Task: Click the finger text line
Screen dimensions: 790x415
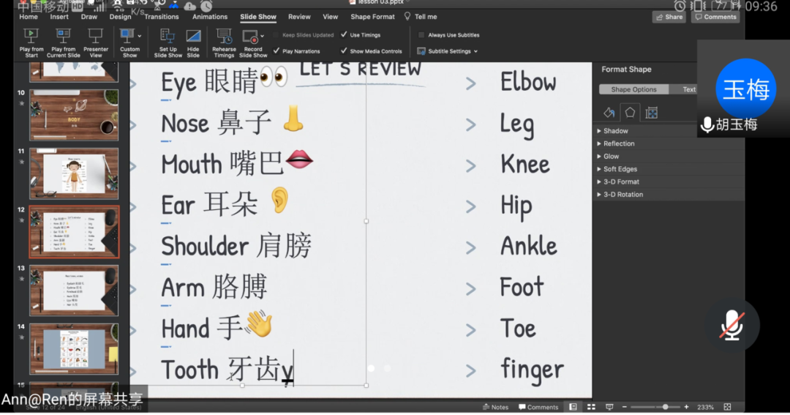Action: pos(532,370)
